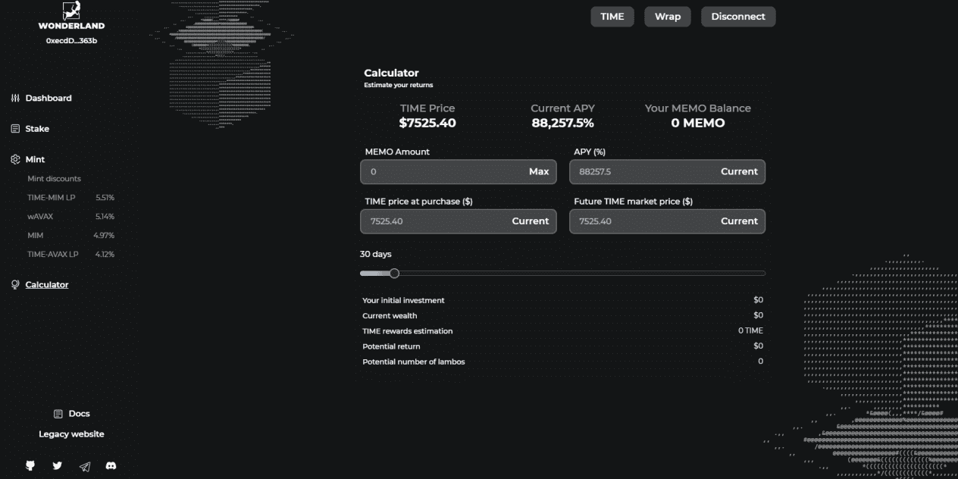Click the 30 days slider handle
The width and height of the screenshot is (958, 479).
394,274
